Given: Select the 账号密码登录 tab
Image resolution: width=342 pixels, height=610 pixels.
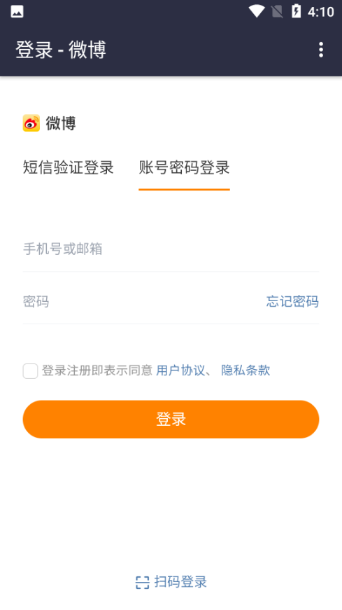Looking at the screenshot, I should [x=184, y=167].
